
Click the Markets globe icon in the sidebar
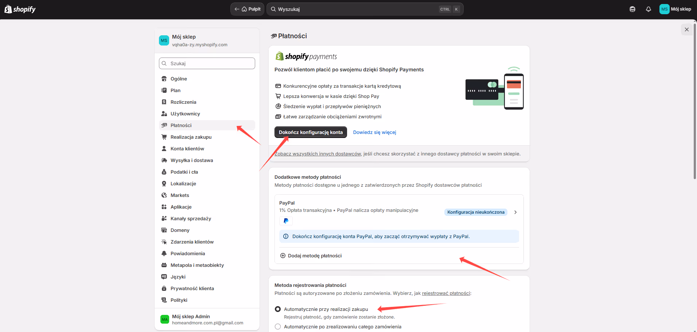click(x=164, y=195)
